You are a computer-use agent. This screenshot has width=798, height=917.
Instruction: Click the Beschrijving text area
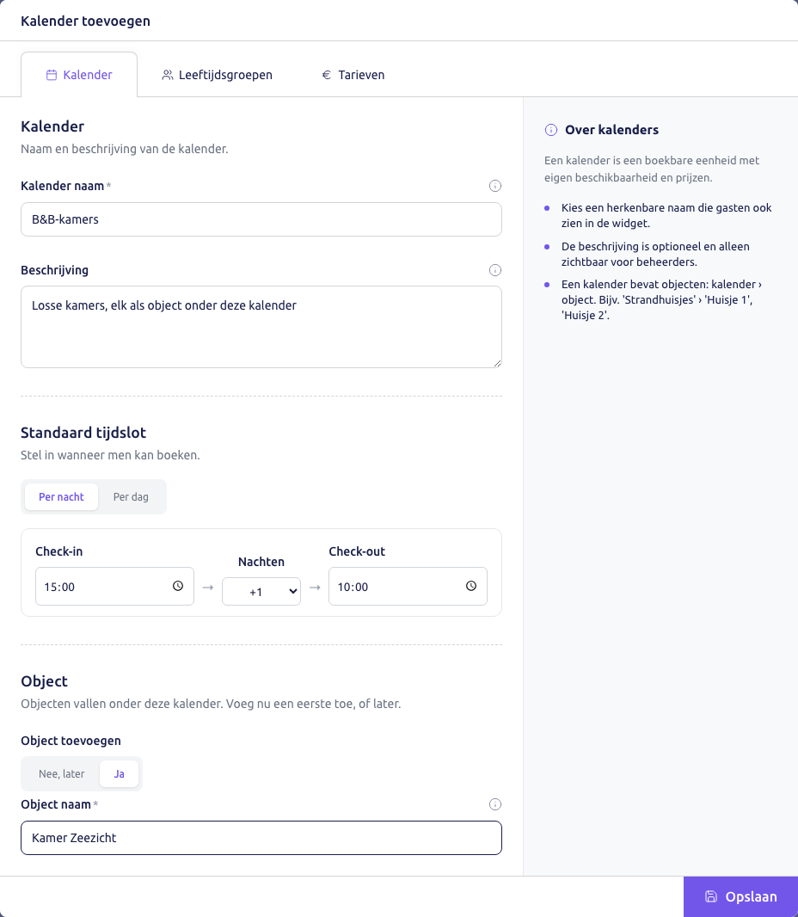click(x=261, y=327)
